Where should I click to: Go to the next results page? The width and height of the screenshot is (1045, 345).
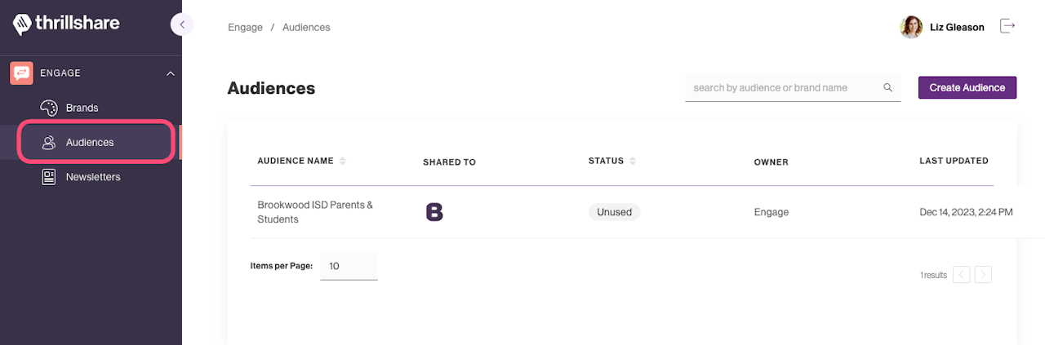(x=983, y=275)
